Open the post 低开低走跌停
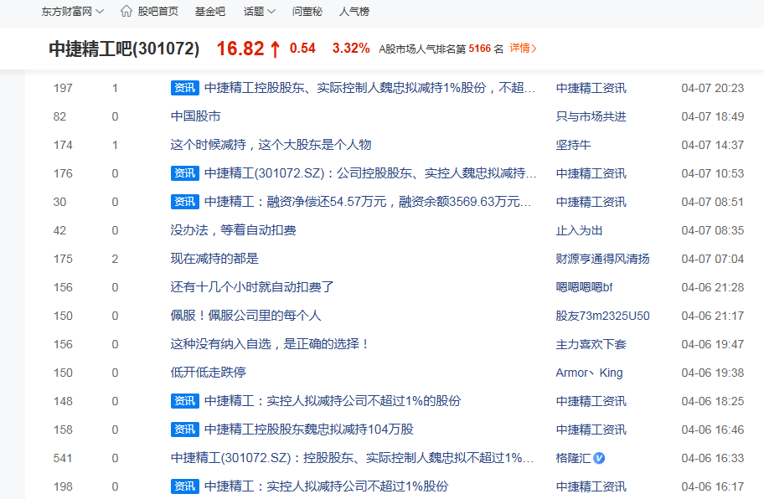 point(208,373)
